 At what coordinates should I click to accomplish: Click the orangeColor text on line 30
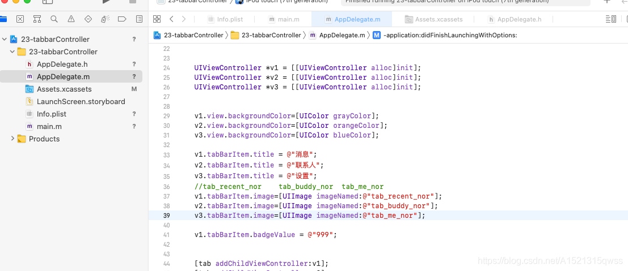click(x=356, y=126)
